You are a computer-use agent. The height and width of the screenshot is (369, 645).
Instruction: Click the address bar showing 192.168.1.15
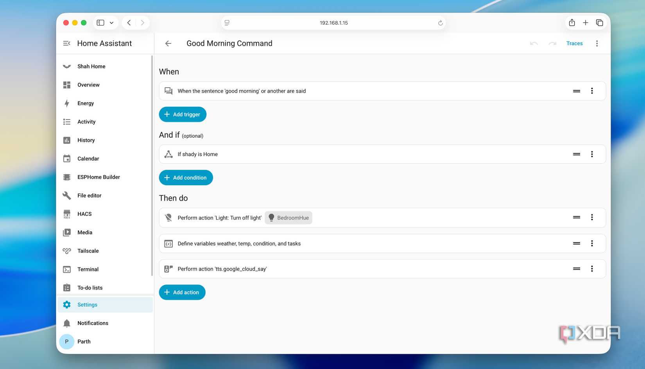[x=333, y=22]
